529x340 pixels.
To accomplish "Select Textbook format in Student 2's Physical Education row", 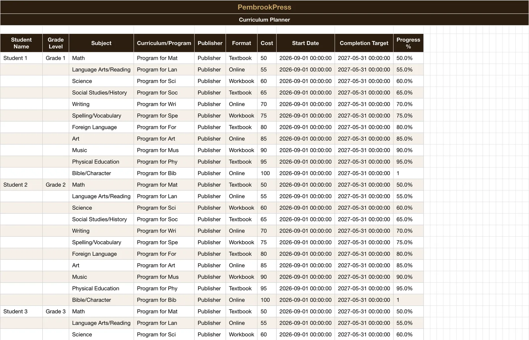I will [241, 288].
